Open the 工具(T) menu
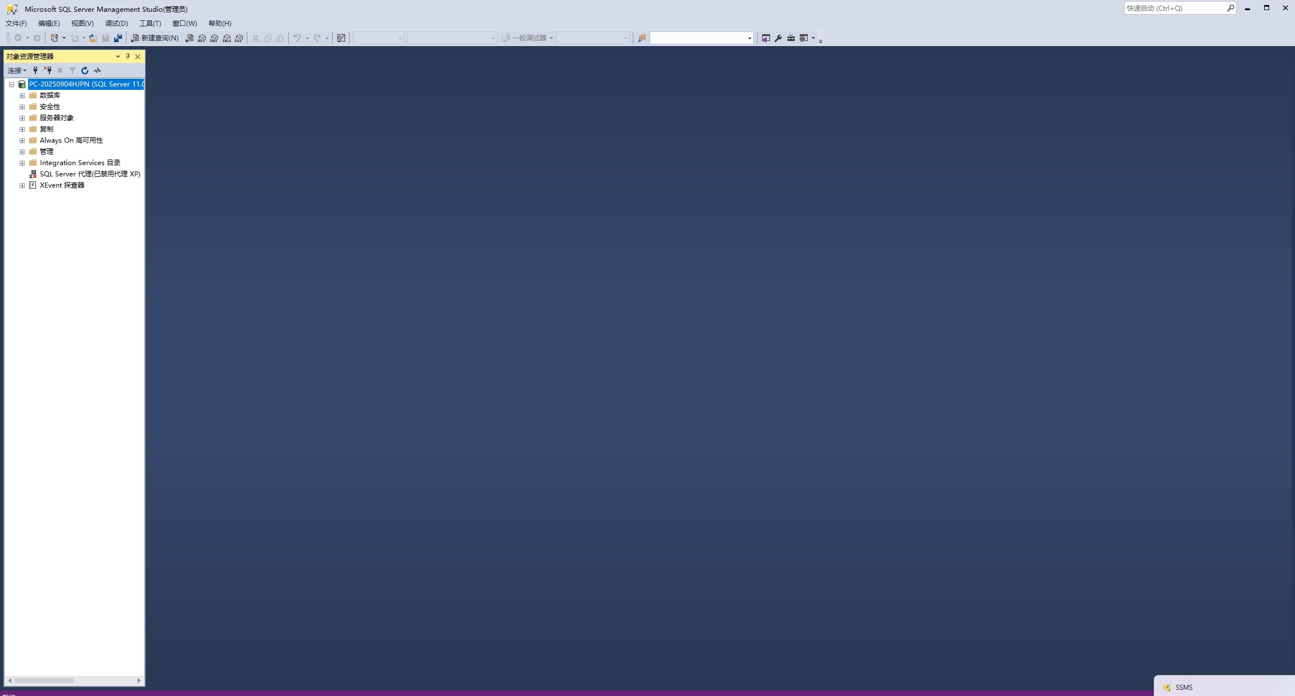 click(x=150, y=24)
